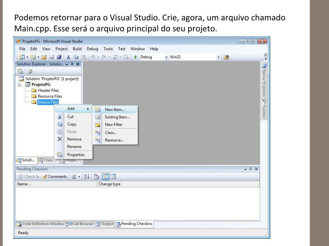This screenshot has height=246, width=329.
Task: Toggle the Flat View icon in Pending Checkins
Action: point(113,176)
